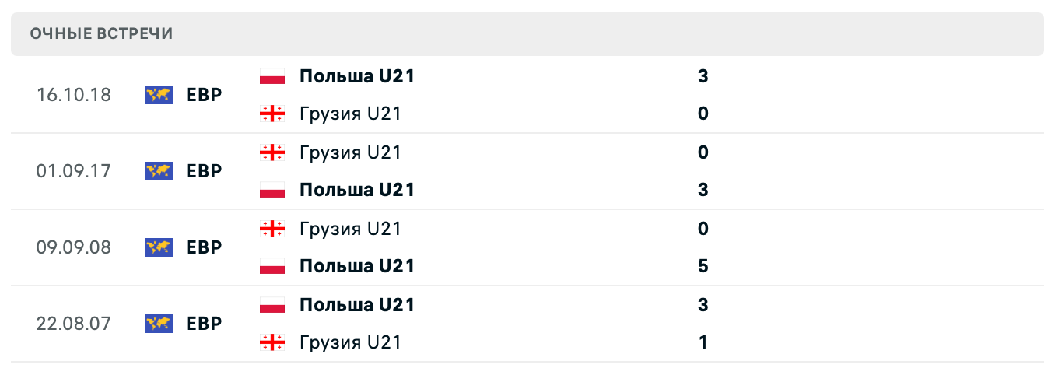Click the tournament map icon beside 22.08.07
The image size is (1055, 375).
point(159,324)
